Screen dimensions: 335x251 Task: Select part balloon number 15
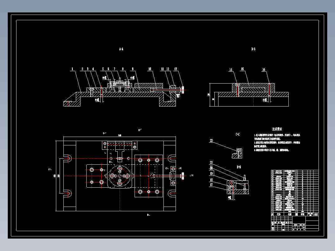242,69
